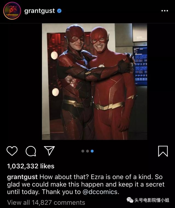Click the blue monitor screen in the photo
Image resolution: width=175 pixels, height=208 pixels.
click(140, 66)
